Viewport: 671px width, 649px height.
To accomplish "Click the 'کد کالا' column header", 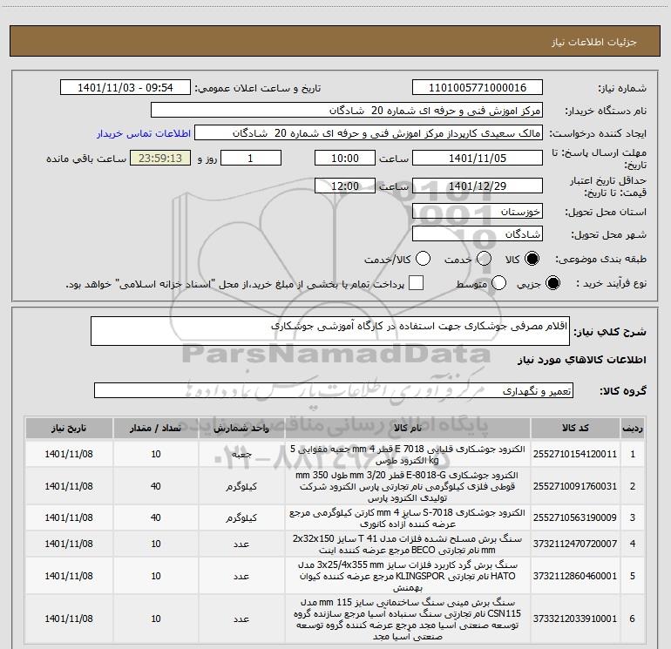I will point(577,429).
